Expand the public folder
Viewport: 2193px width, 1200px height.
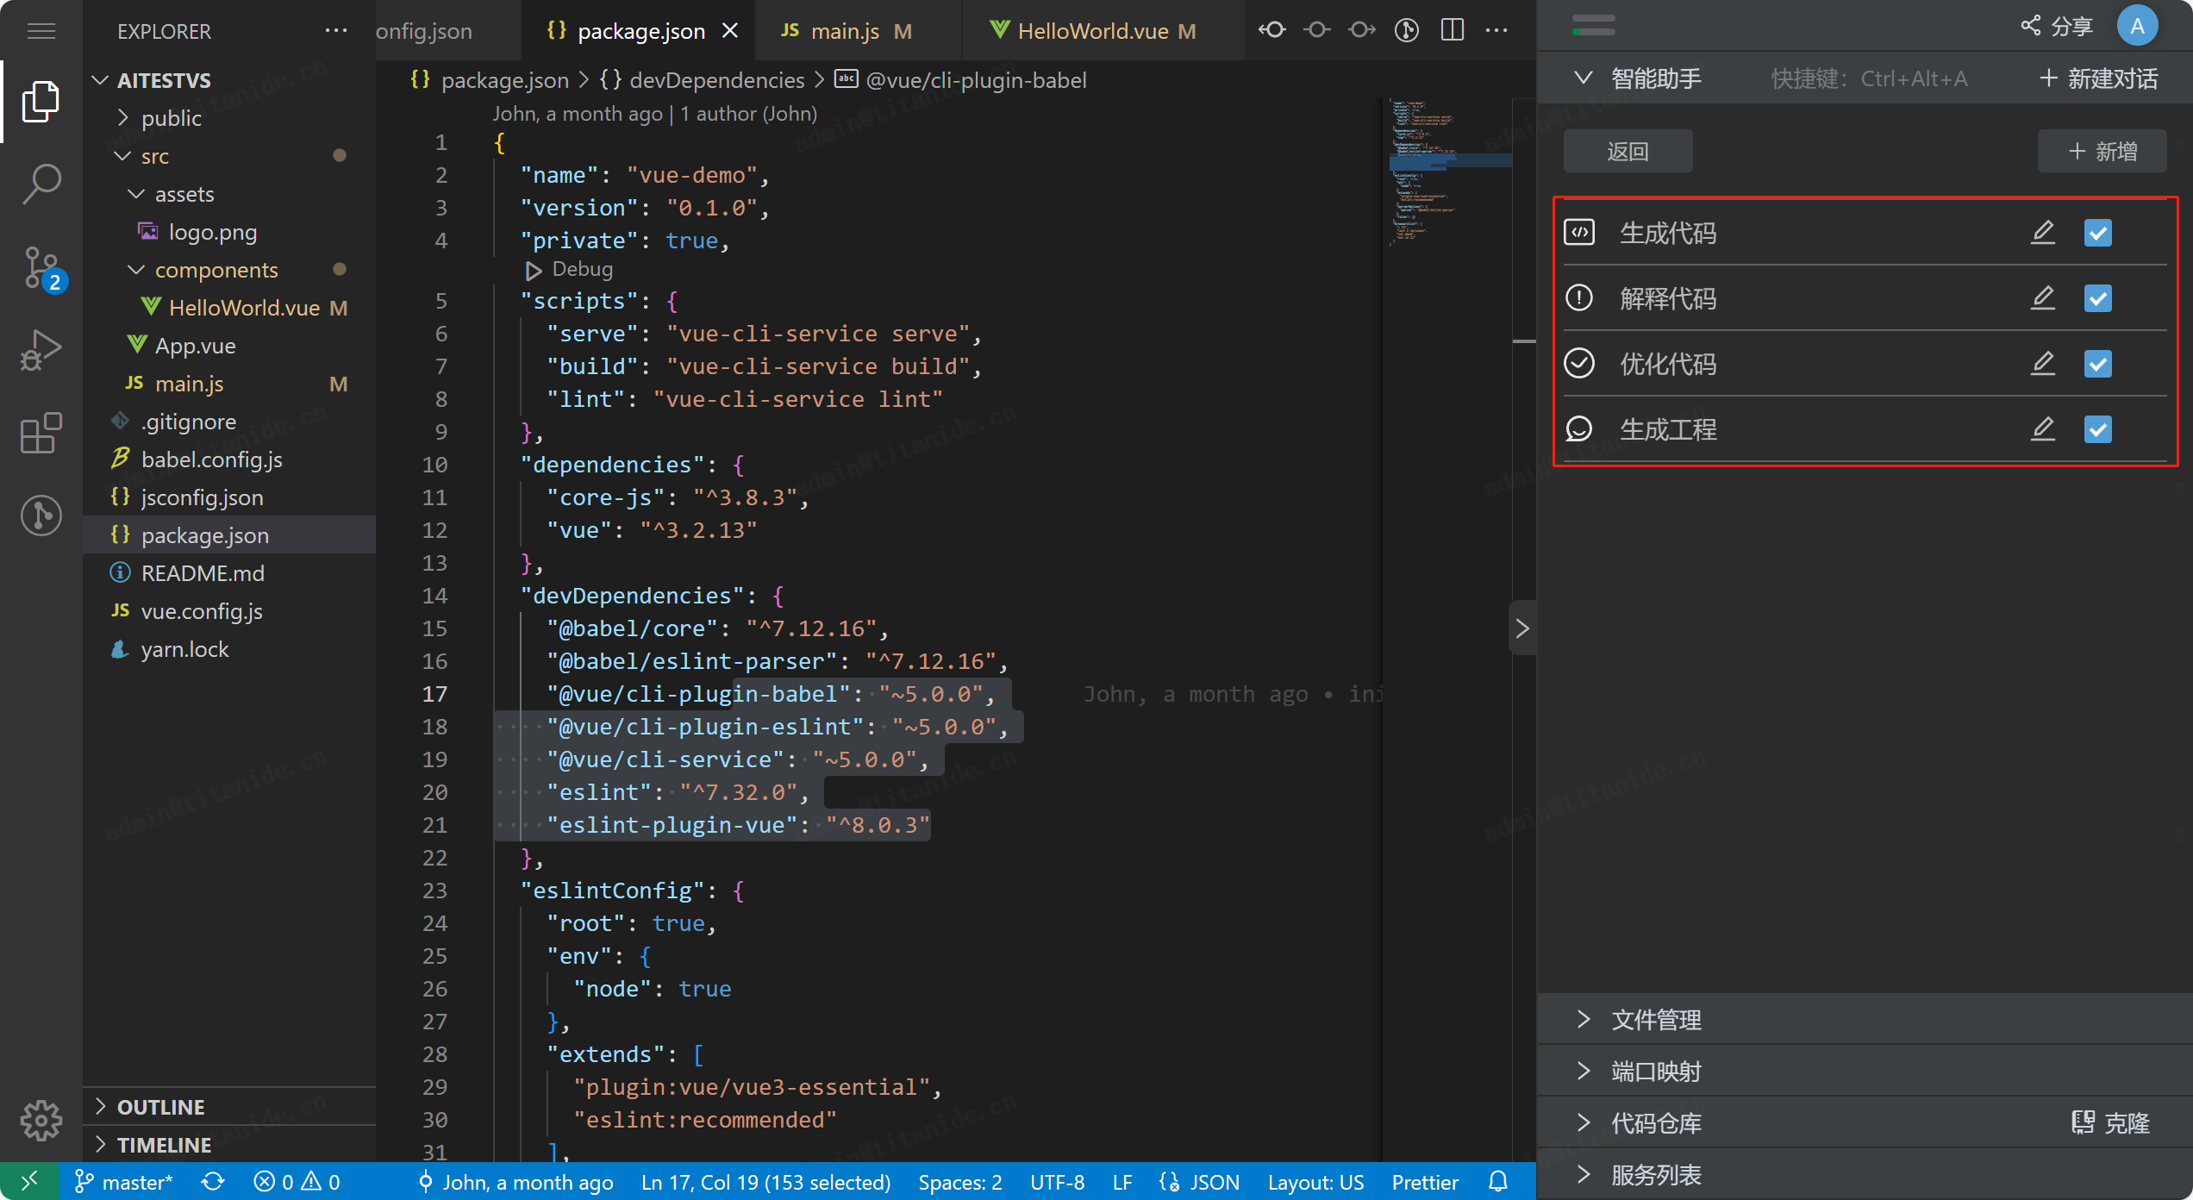[x=171, y=118]
